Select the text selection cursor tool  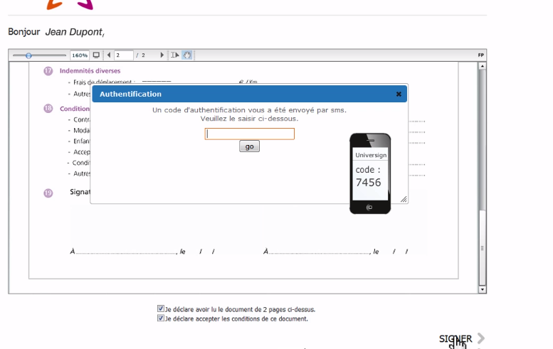tap(175, 55)
